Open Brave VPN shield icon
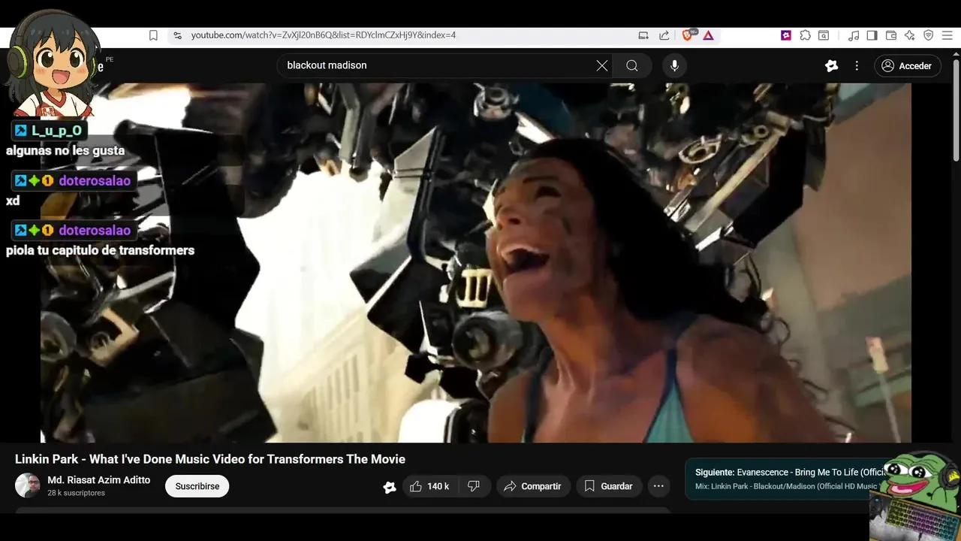The image size is (961, 541). [x=929, y=35]
